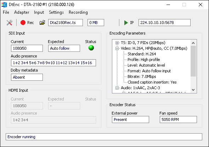Click the SDI Expected Auto follow field
The width and height of the screenshot is (209, 147).
[64, 48]
